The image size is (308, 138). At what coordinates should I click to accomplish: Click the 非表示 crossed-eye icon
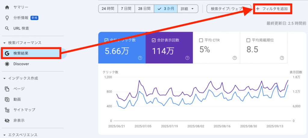click(7, 121)
